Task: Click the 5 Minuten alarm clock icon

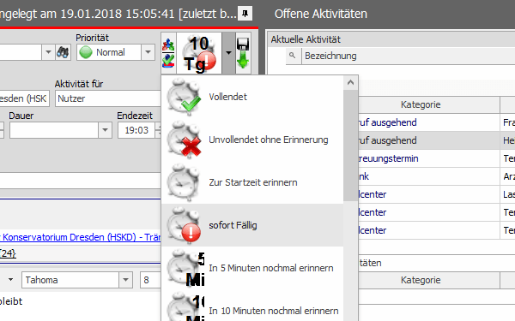Action: click(185, 268)
